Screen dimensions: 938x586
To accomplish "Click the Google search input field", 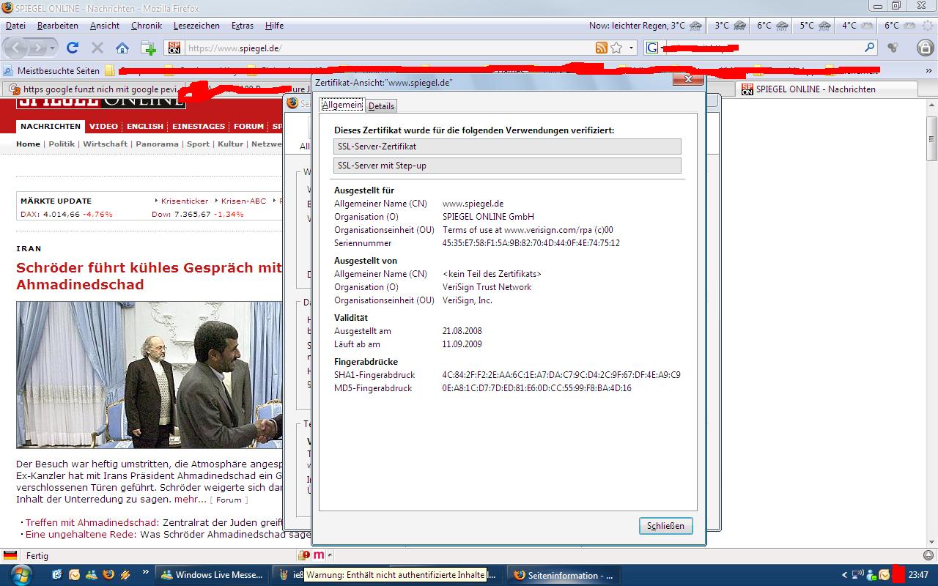I will tap(764, 48).
